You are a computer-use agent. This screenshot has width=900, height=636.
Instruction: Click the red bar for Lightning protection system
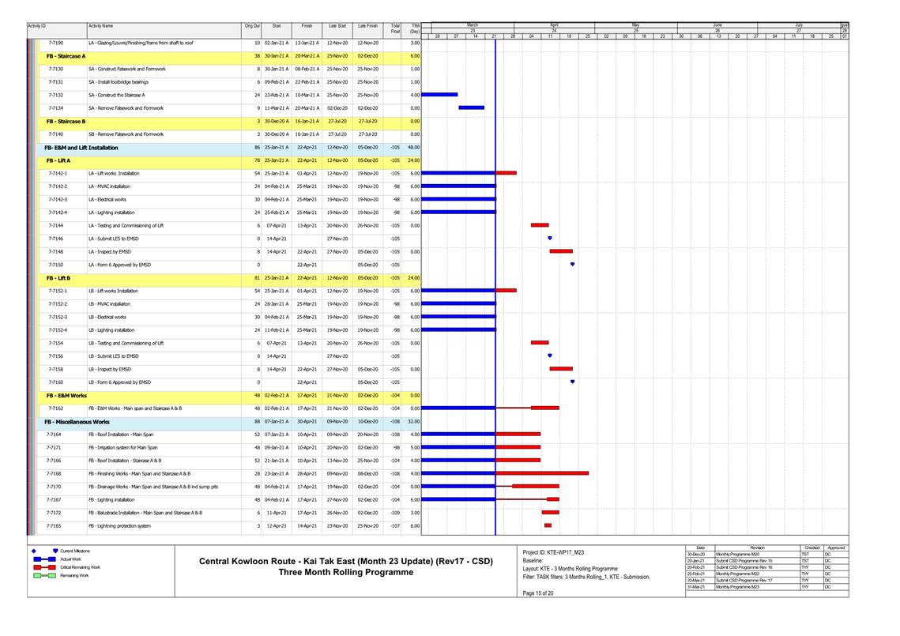[x=548, y=525]
